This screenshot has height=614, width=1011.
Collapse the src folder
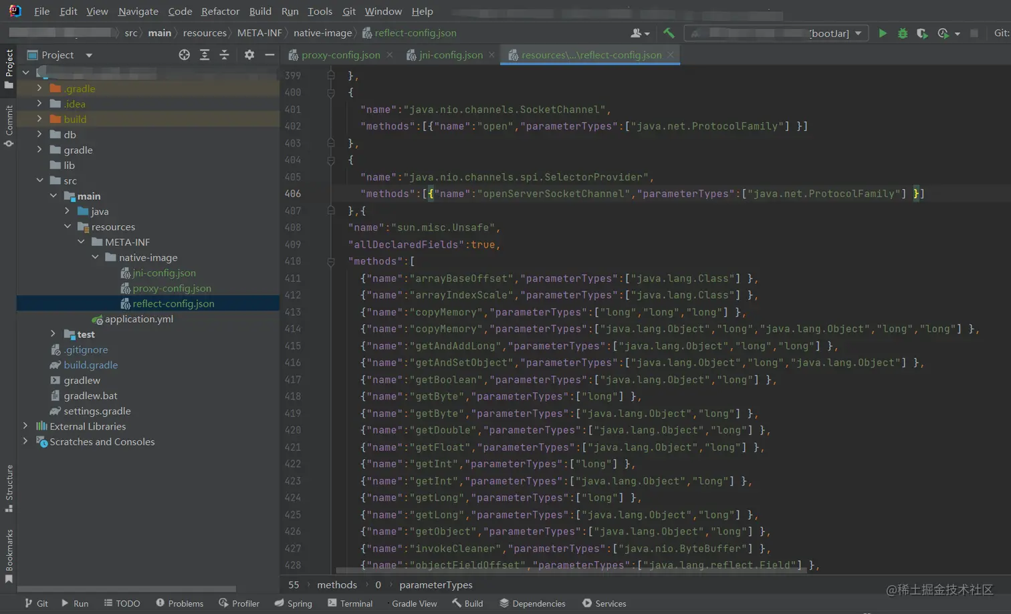[x=39, y=180]
